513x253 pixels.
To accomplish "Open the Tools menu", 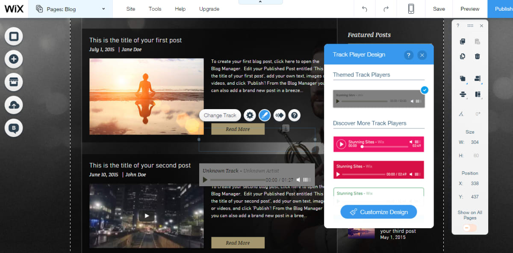I will tap(155, 9).
